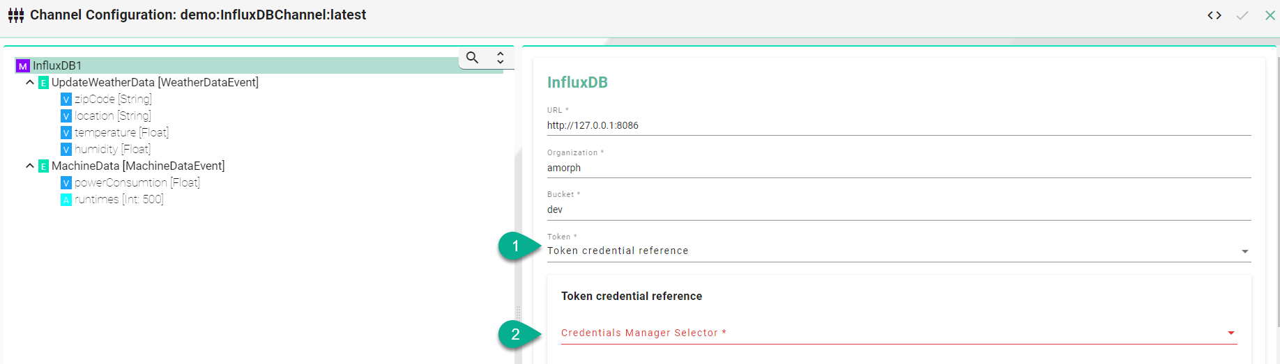The image size is (1280, 364).
Task: Select temperature [Float] variable
Action: pos(121,133)
